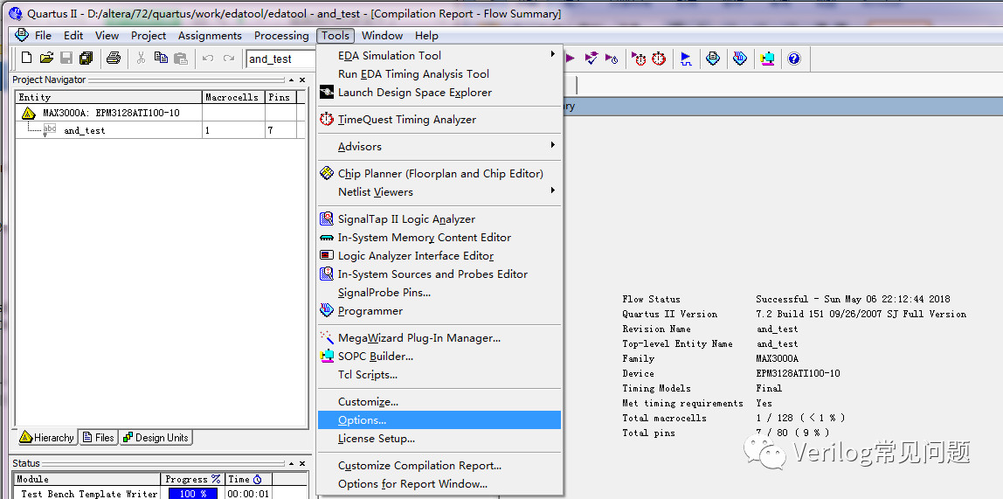The image size is (1003, 499).
Task: Open the Programmer toolbar icon
Action: click(x=740, y=59)
